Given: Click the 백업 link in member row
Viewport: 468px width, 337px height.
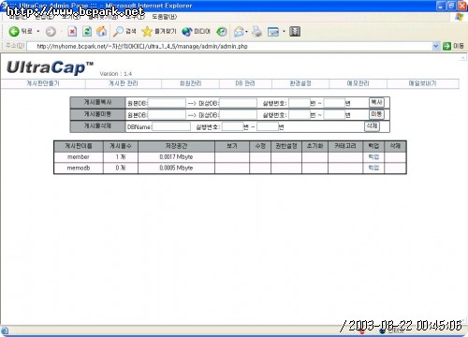Looking at the screenshot, I should coord(373,157).
